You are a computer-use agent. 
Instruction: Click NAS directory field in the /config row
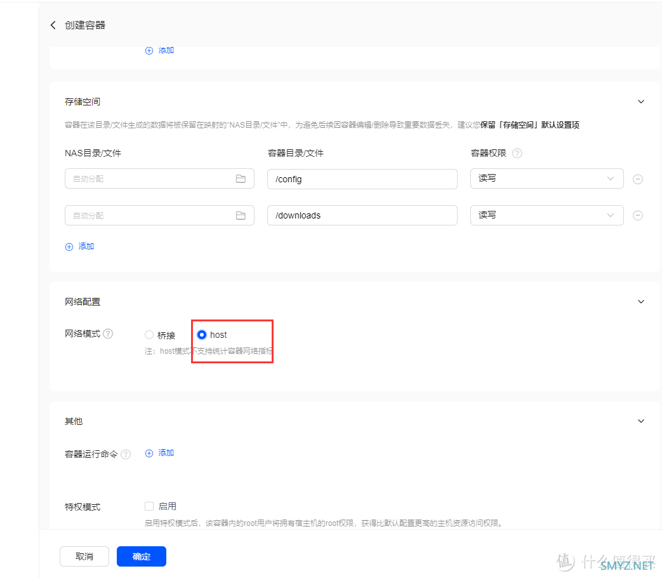pos(159,178)
